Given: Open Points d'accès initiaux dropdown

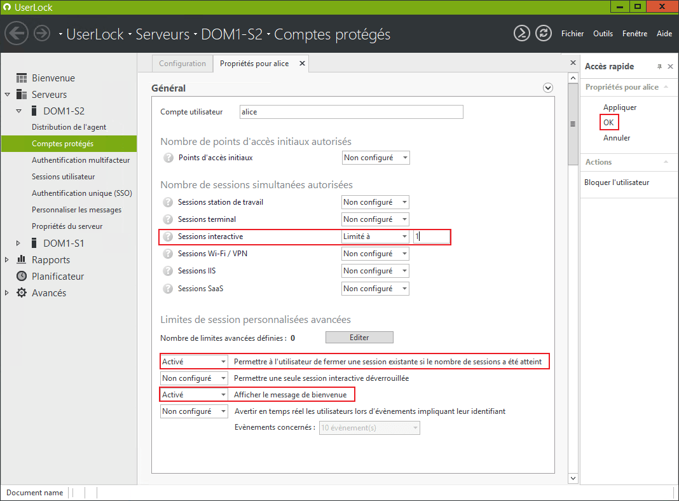Looking at the screenshot, I should [376, 158].
